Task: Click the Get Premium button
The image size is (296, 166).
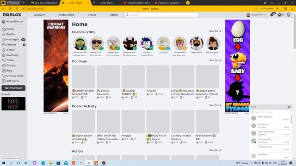Action: [x=13, y=88]
